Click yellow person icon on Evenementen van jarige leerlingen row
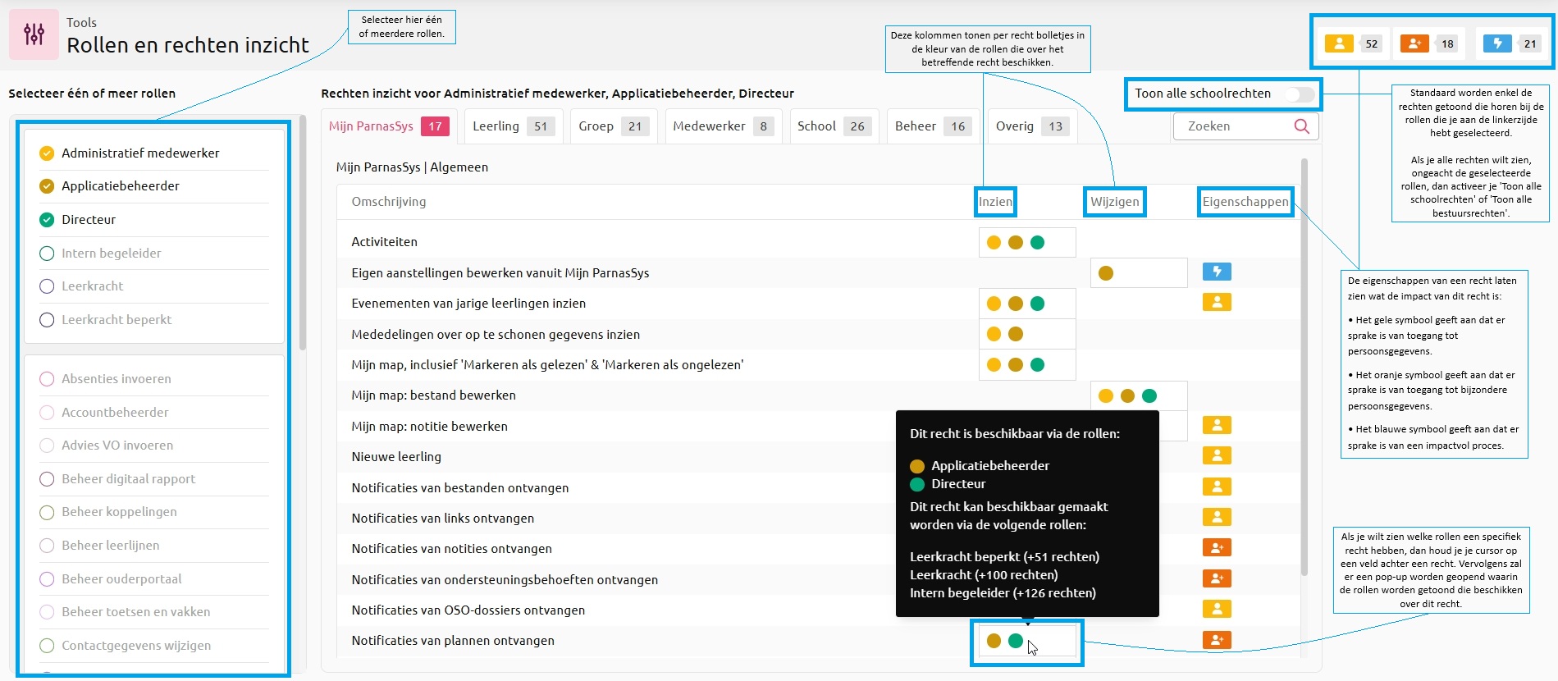 [x=1217, y=302]
